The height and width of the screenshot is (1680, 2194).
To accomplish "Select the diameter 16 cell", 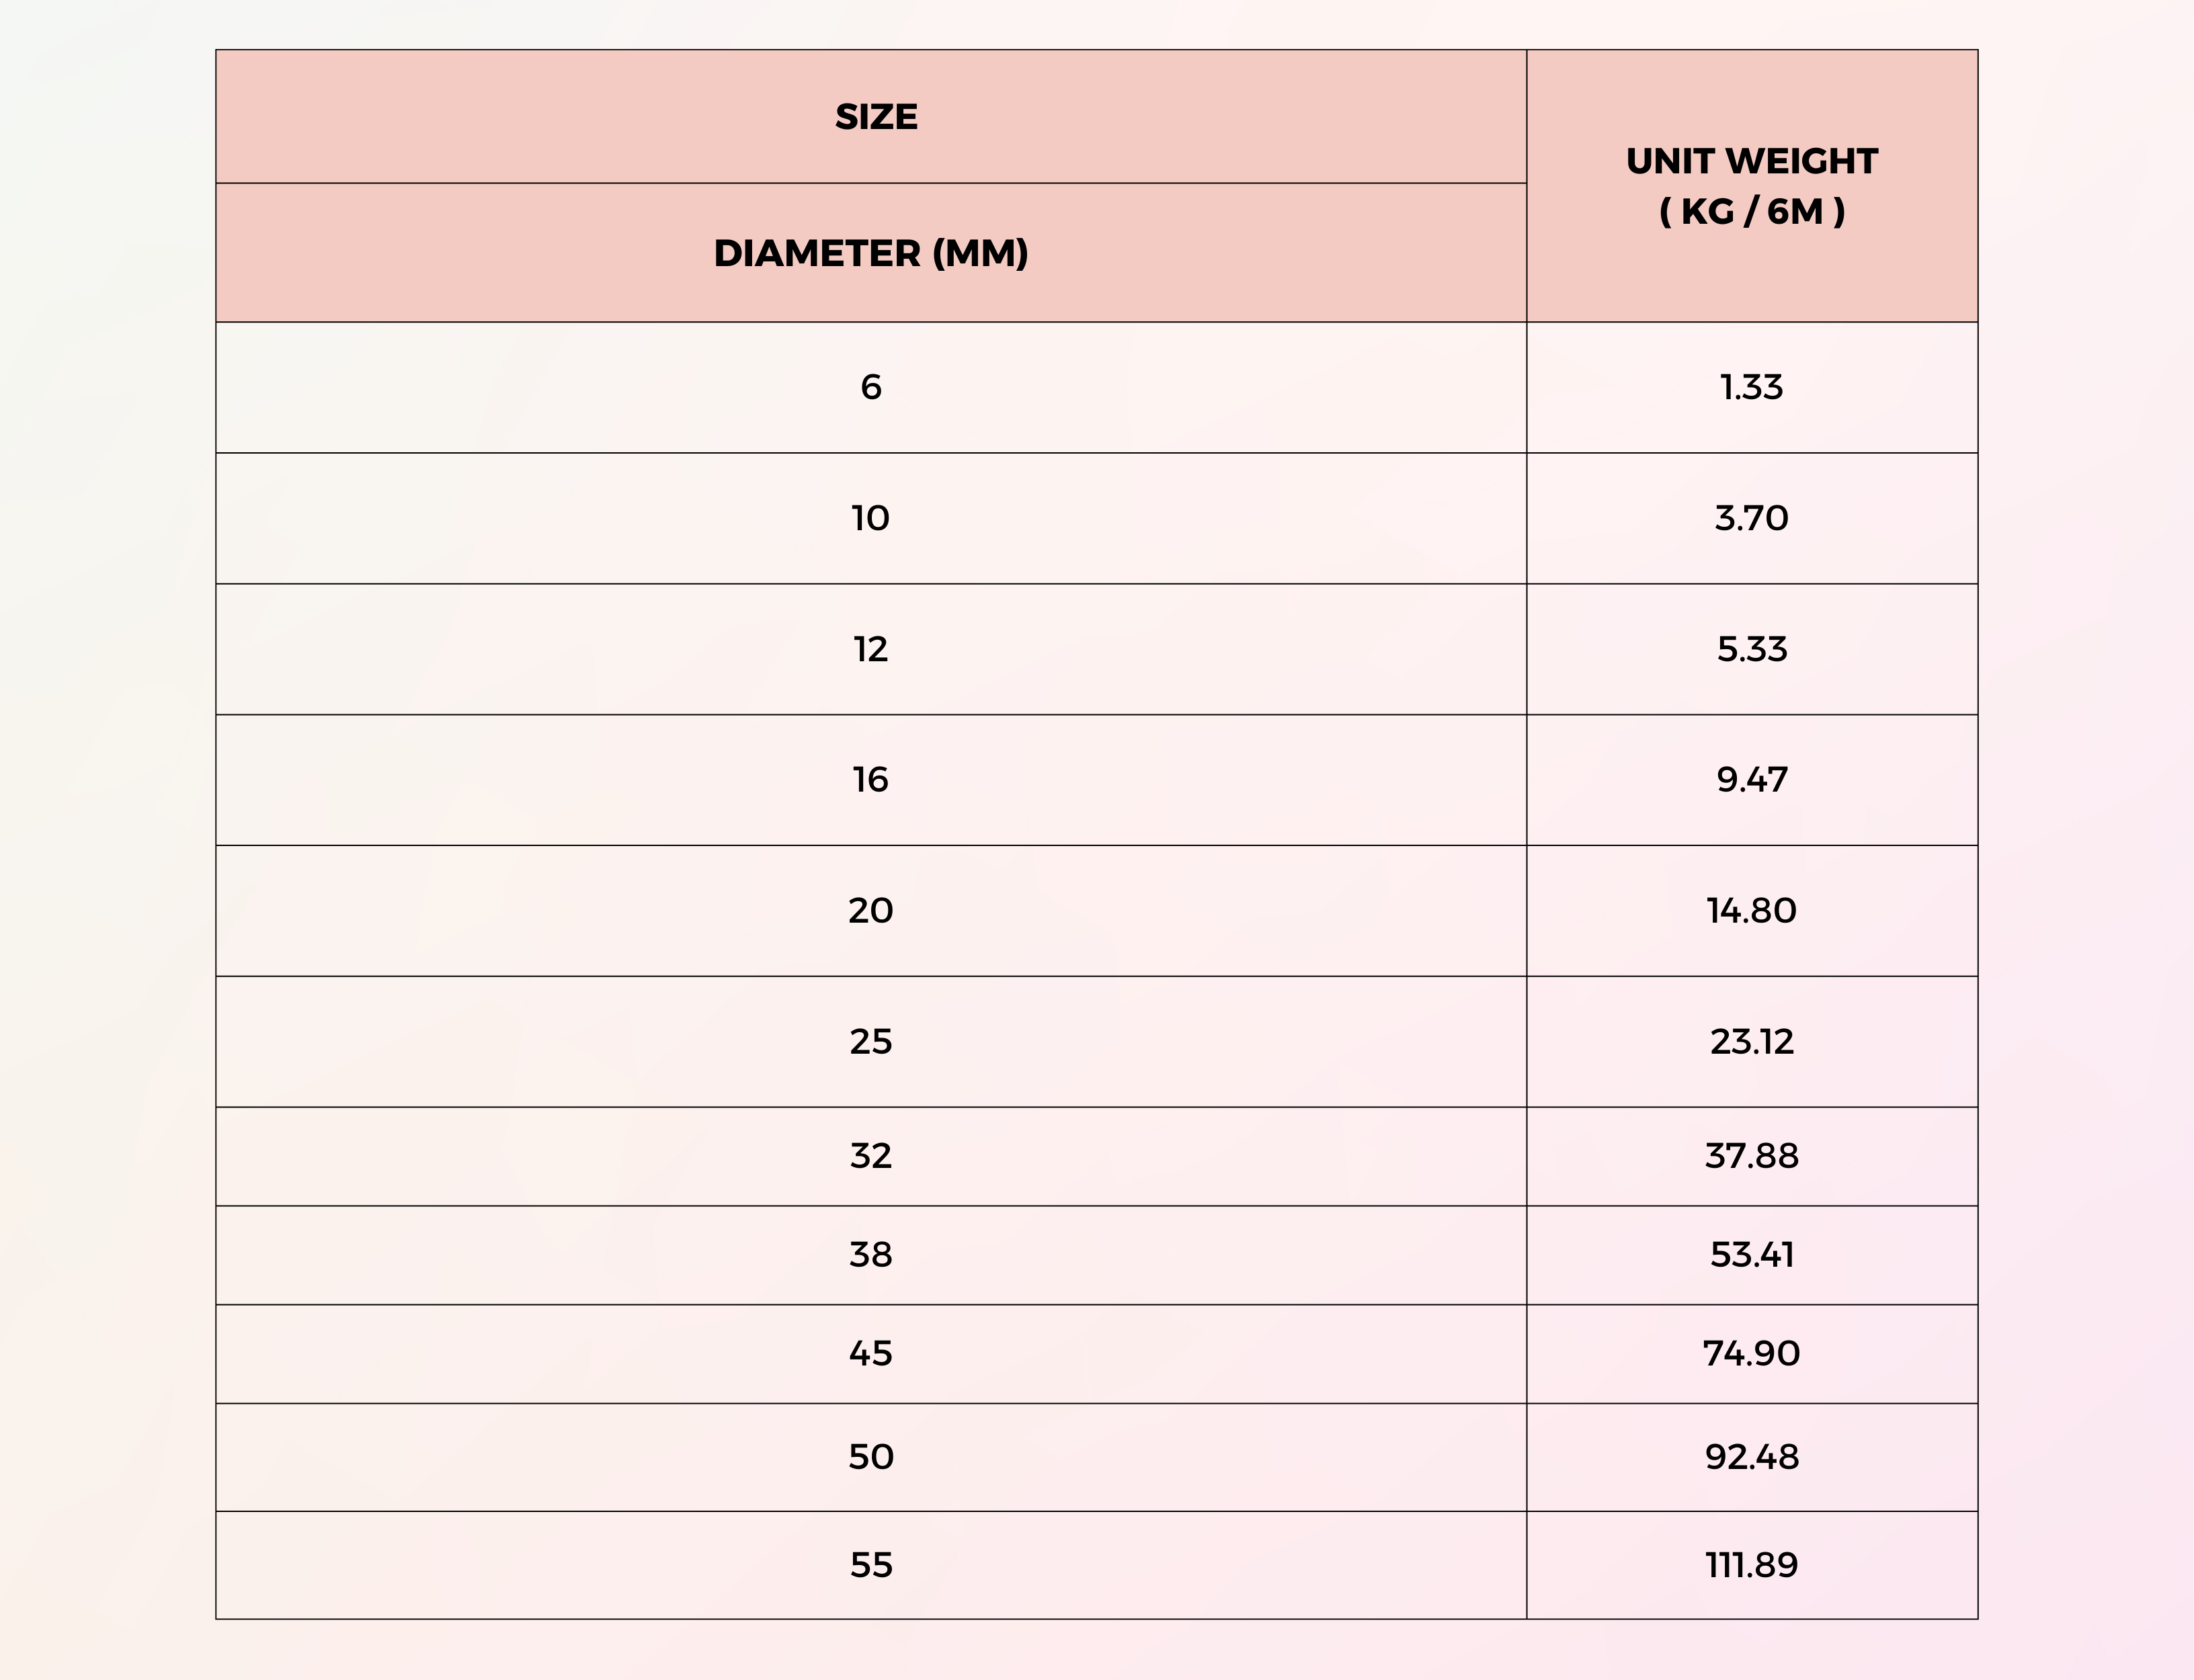I will coord(870,779).
